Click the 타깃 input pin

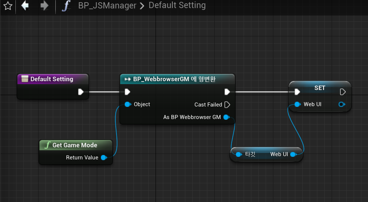(239, 154)
